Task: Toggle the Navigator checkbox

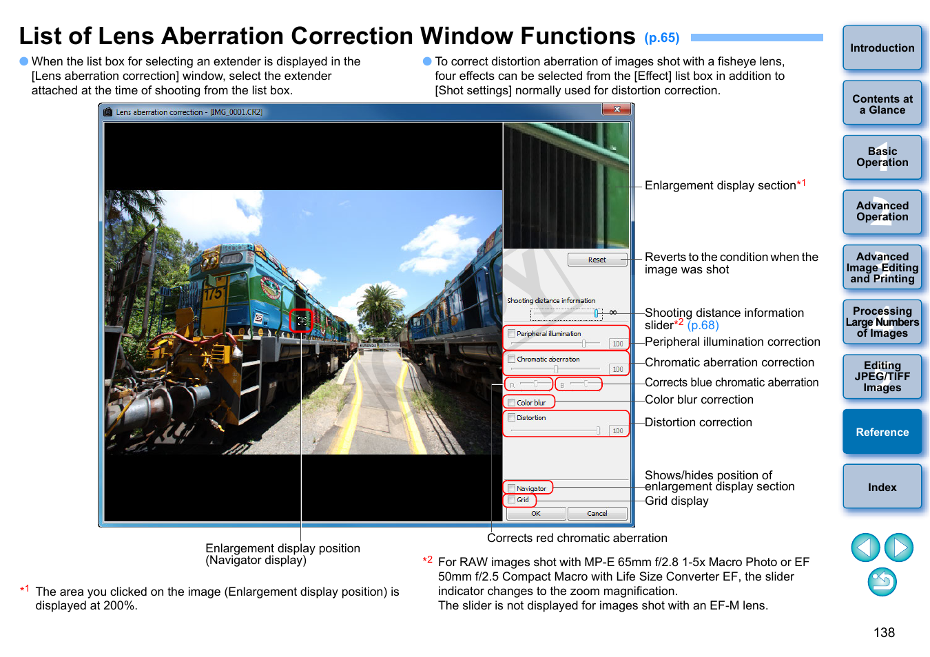Action: click(x=512, y=488)
